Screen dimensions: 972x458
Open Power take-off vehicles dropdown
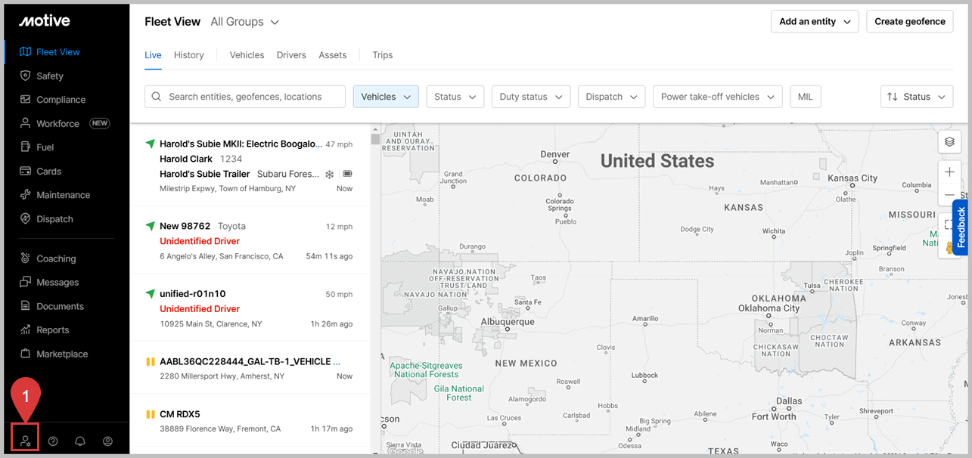coord(717,97)
